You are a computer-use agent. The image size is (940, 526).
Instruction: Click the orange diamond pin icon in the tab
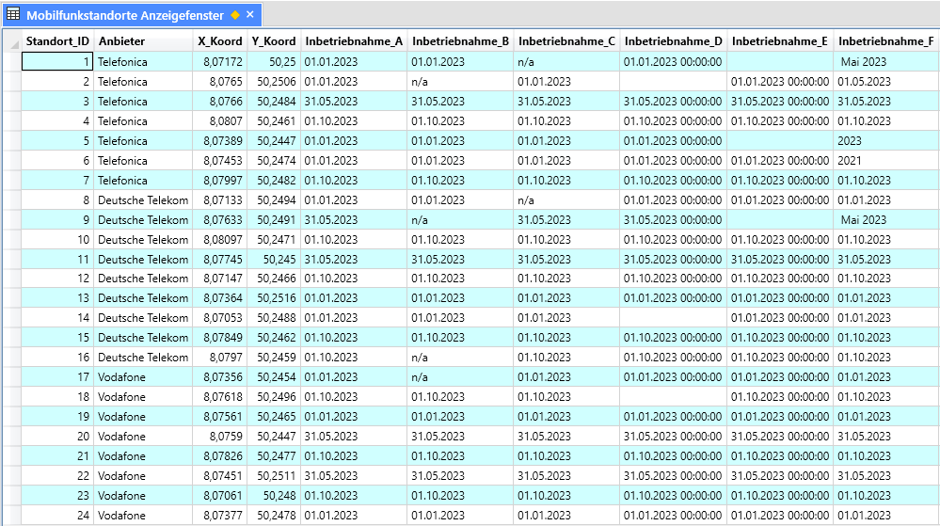235,15
